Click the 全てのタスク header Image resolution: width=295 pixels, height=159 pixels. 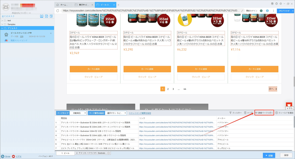8,16
